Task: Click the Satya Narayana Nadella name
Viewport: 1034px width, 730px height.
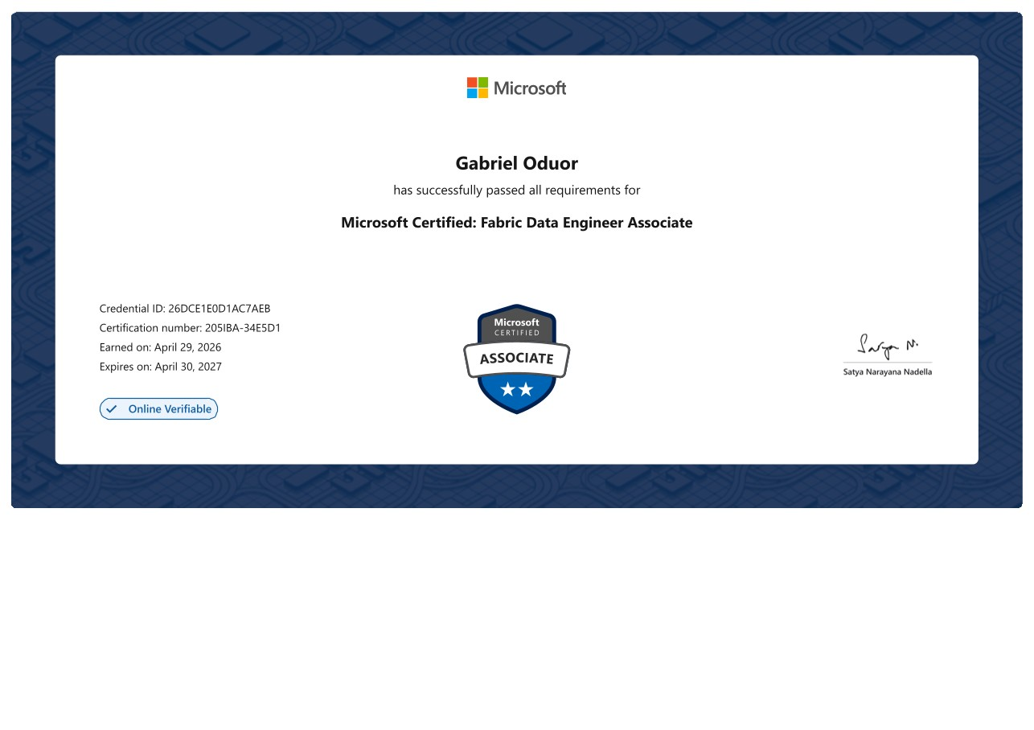Action: (888, 372)
